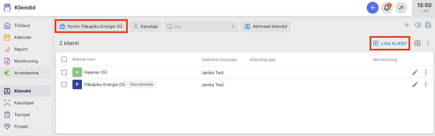
Task: Open the JT user avatar menu
Action: [401, 8]
